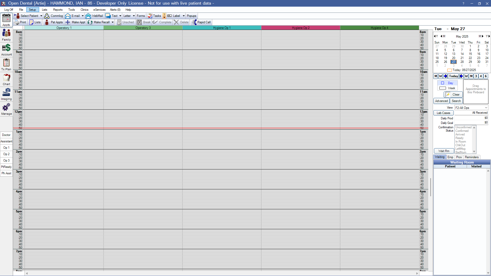Click the Advanced search button
Image resolution: width=491 pixels, height=276 pixels.
[x=441, y=101]
